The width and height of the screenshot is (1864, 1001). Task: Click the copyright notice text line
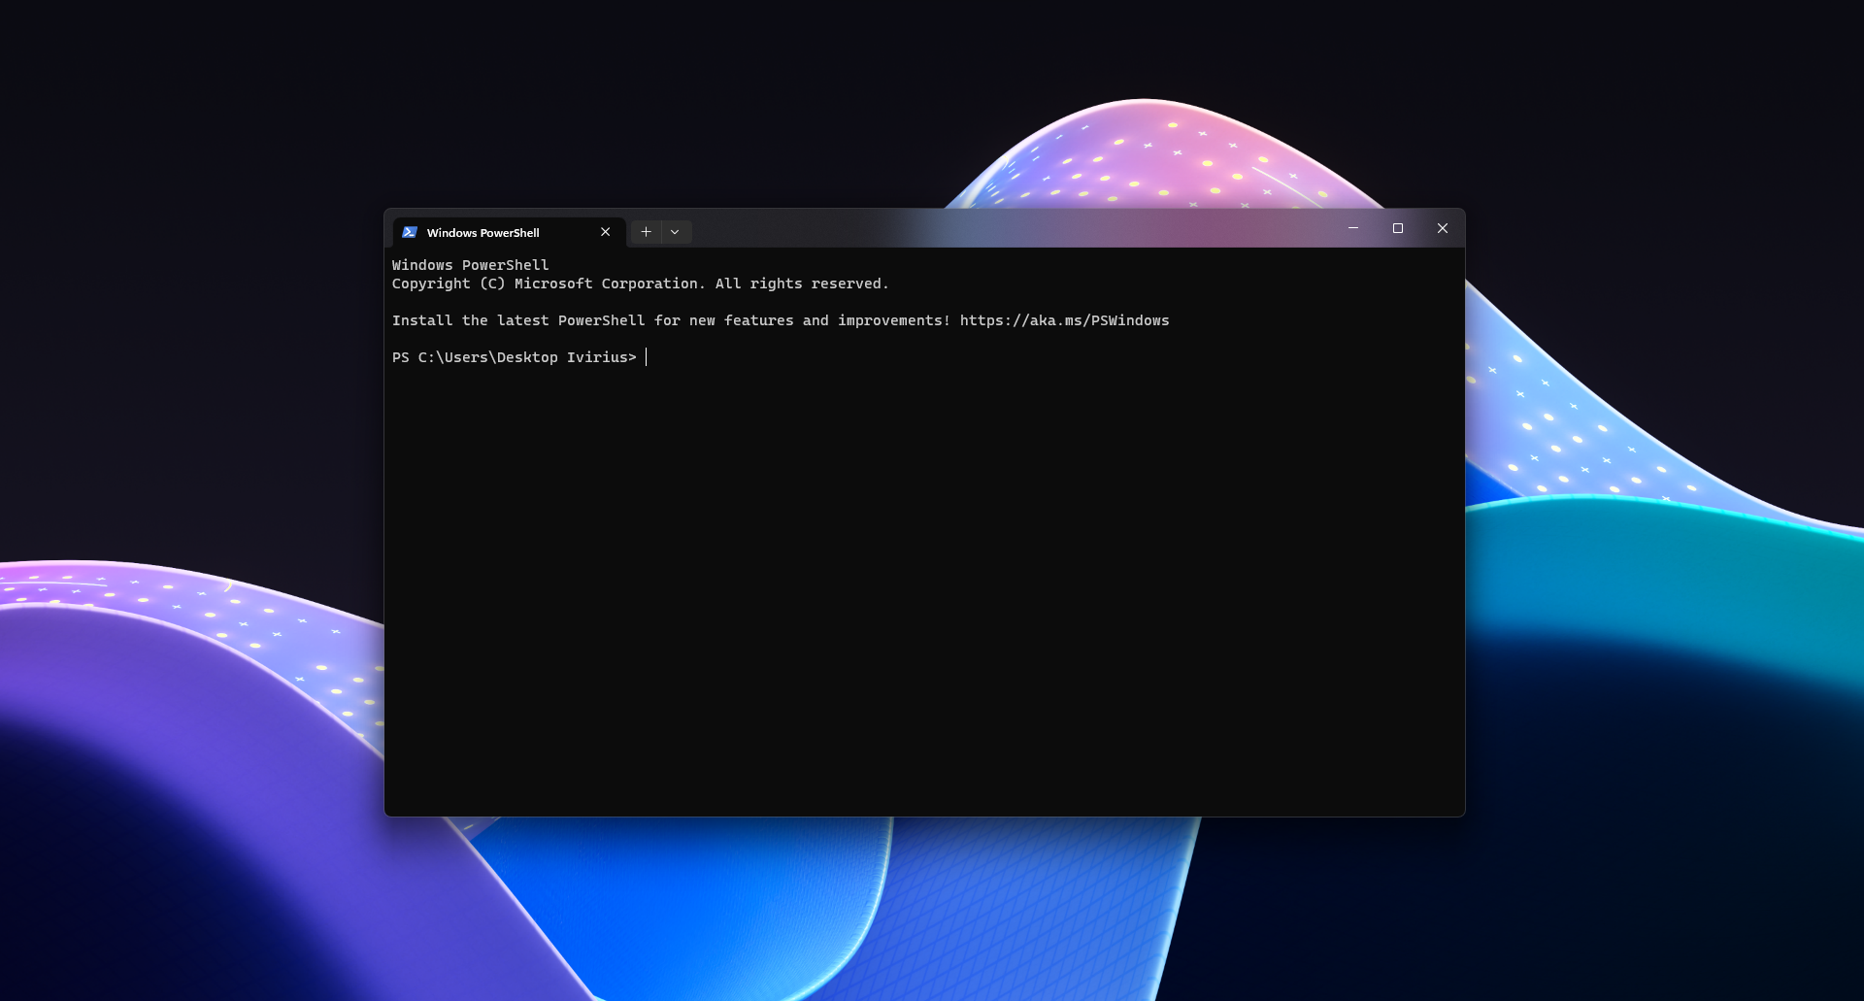click(640, 284)
